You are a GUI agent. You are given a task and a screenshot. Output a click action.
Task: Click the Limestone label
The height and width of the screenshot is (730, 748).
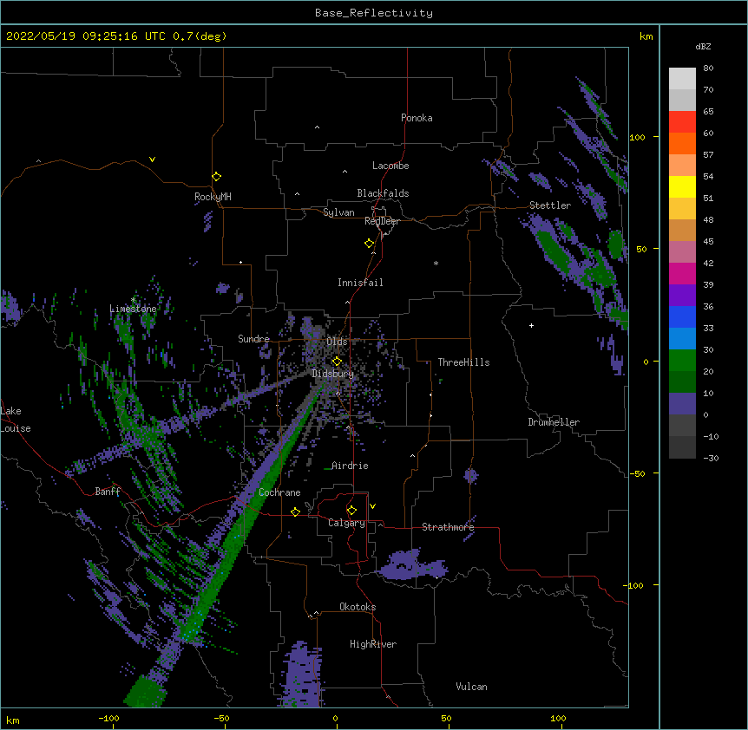[133, 309]
